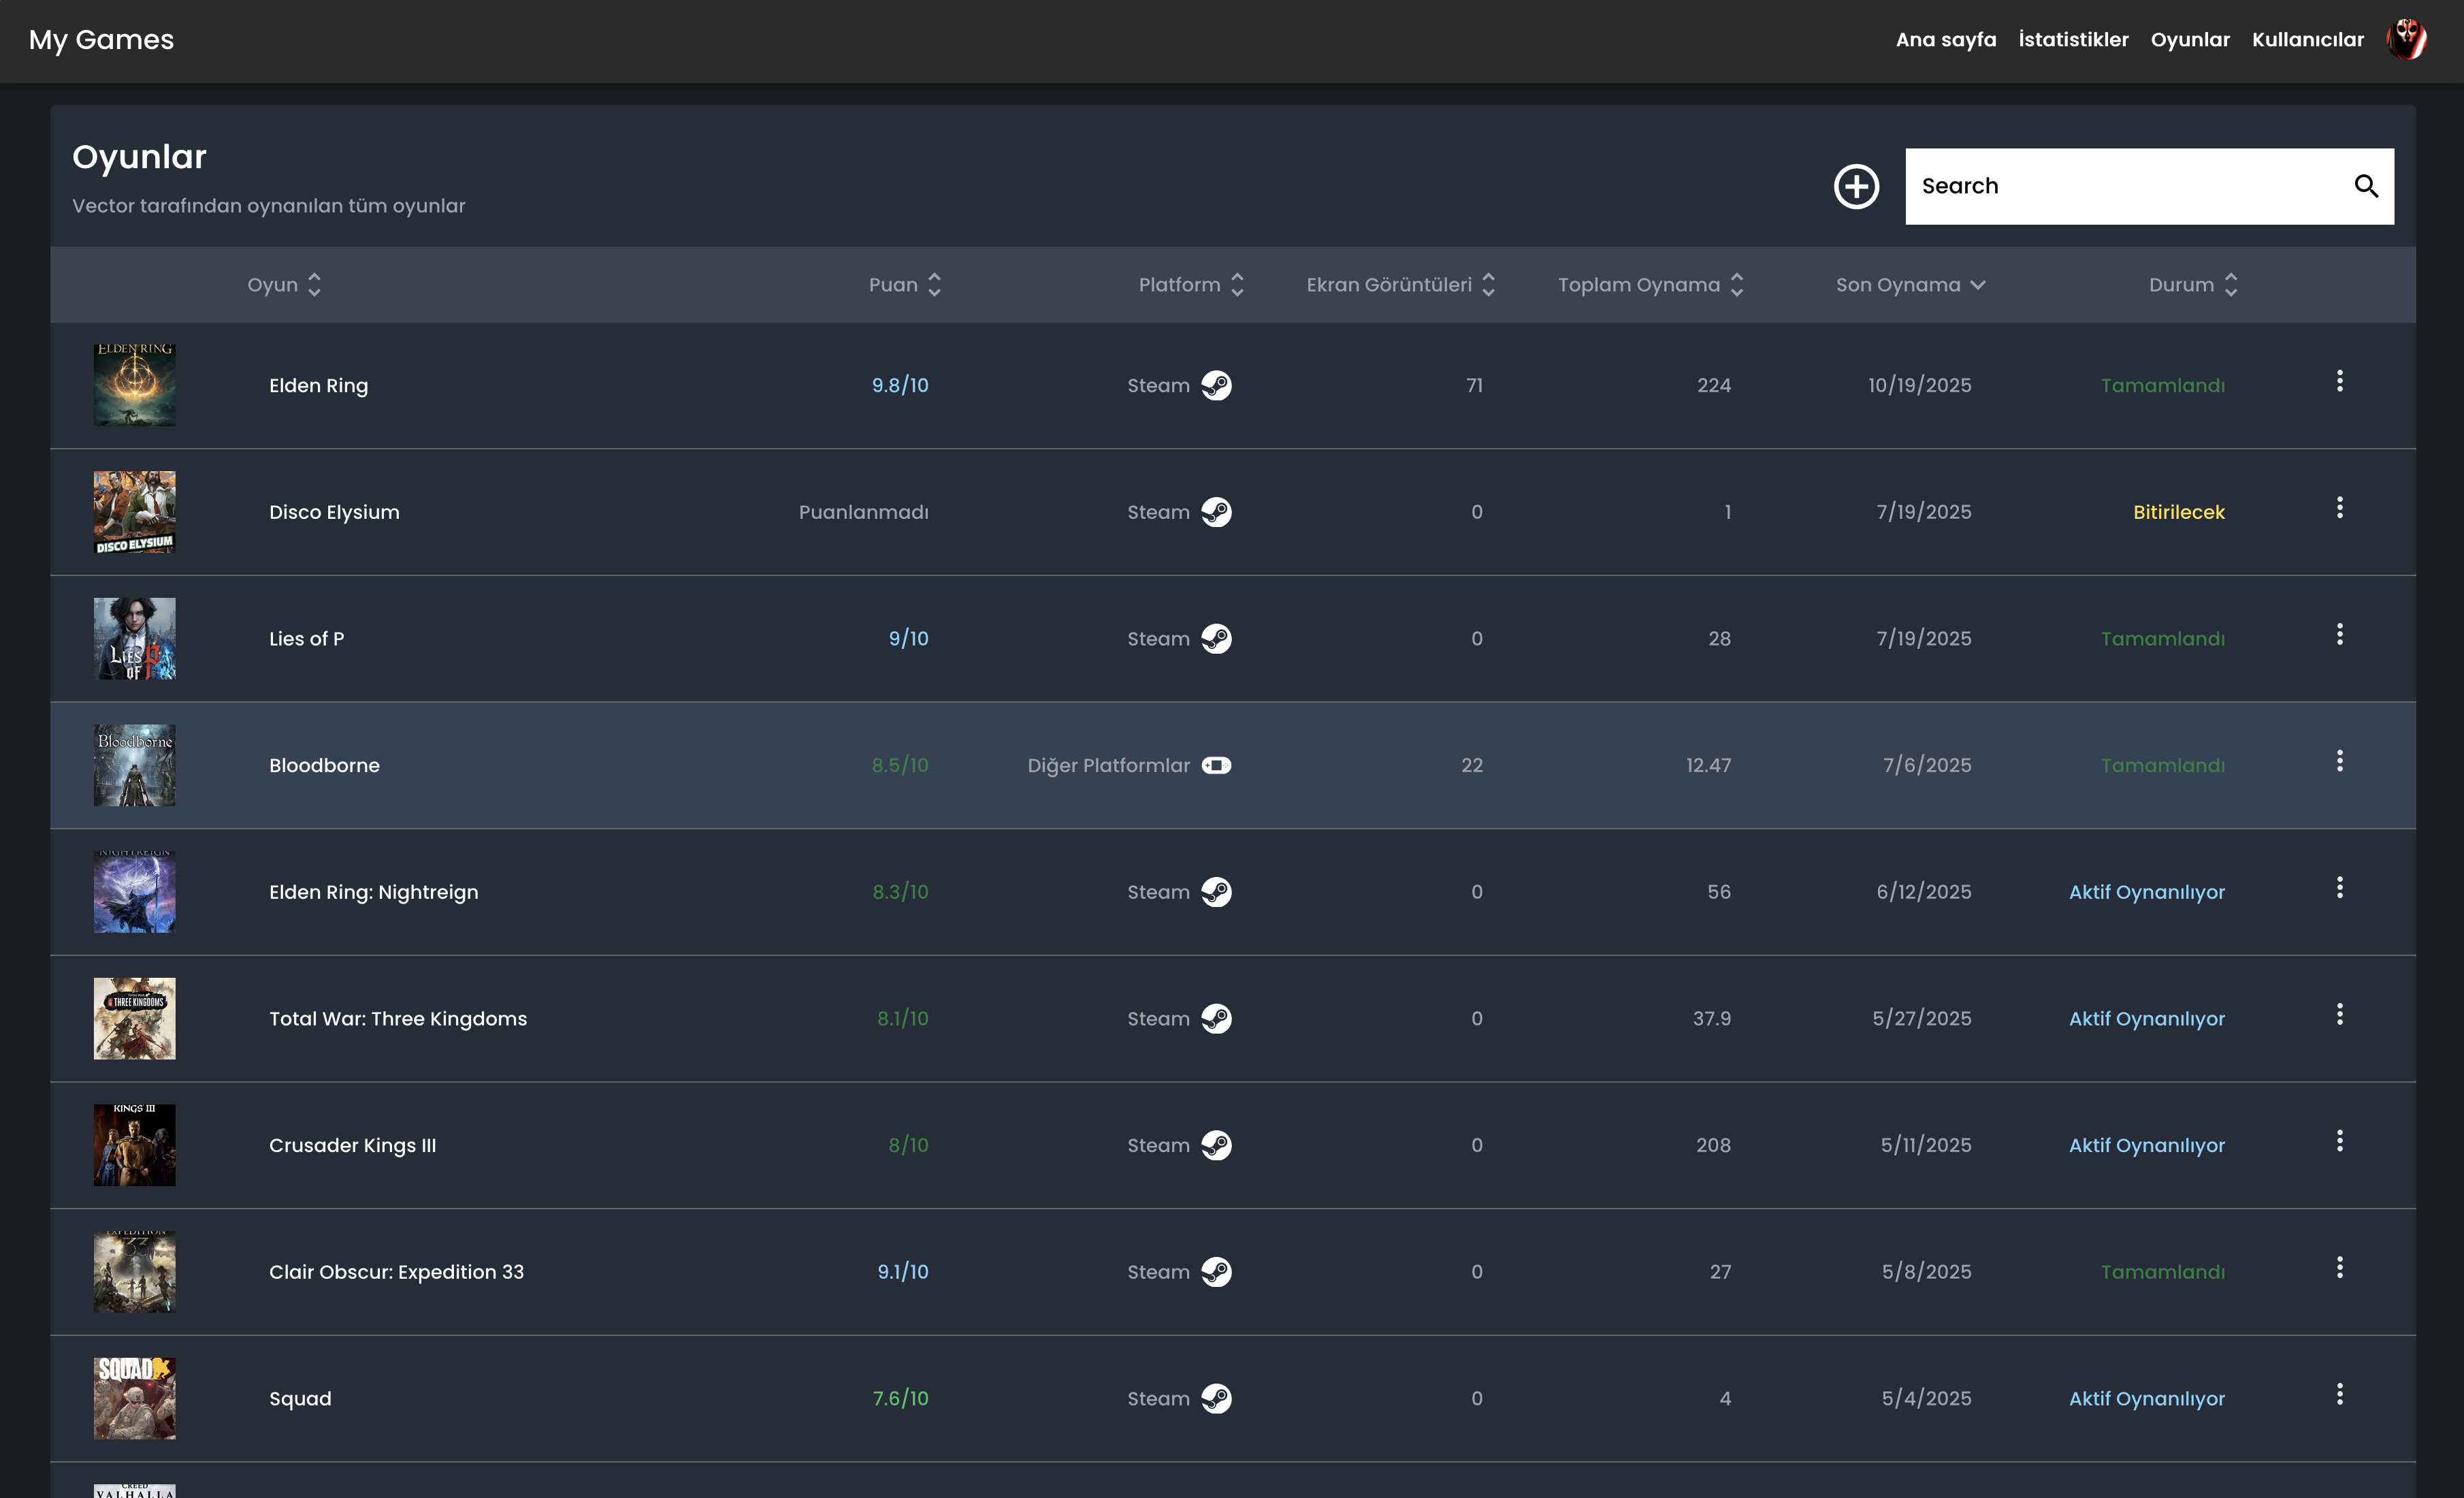
Task: Open İstatistikler in the top navigation
Action: click(x=2073, y=40)
